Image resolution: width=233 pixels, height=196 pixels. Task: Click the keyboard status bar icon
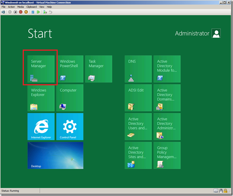point(216,191)
